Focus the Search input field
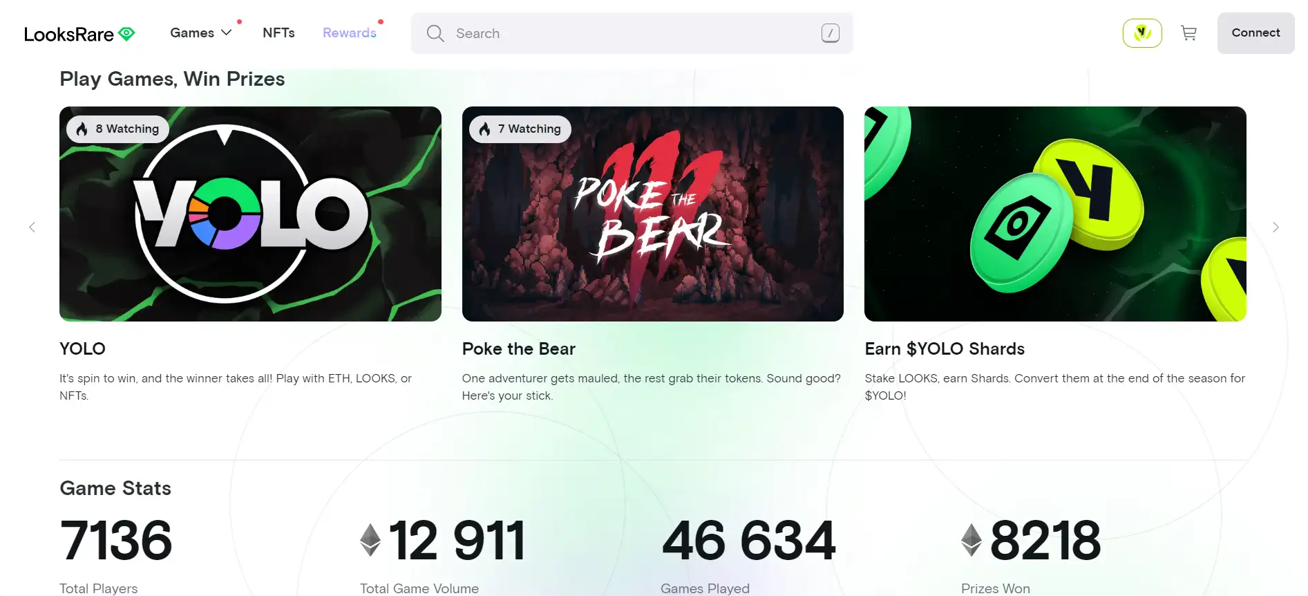 pos(632,33)
